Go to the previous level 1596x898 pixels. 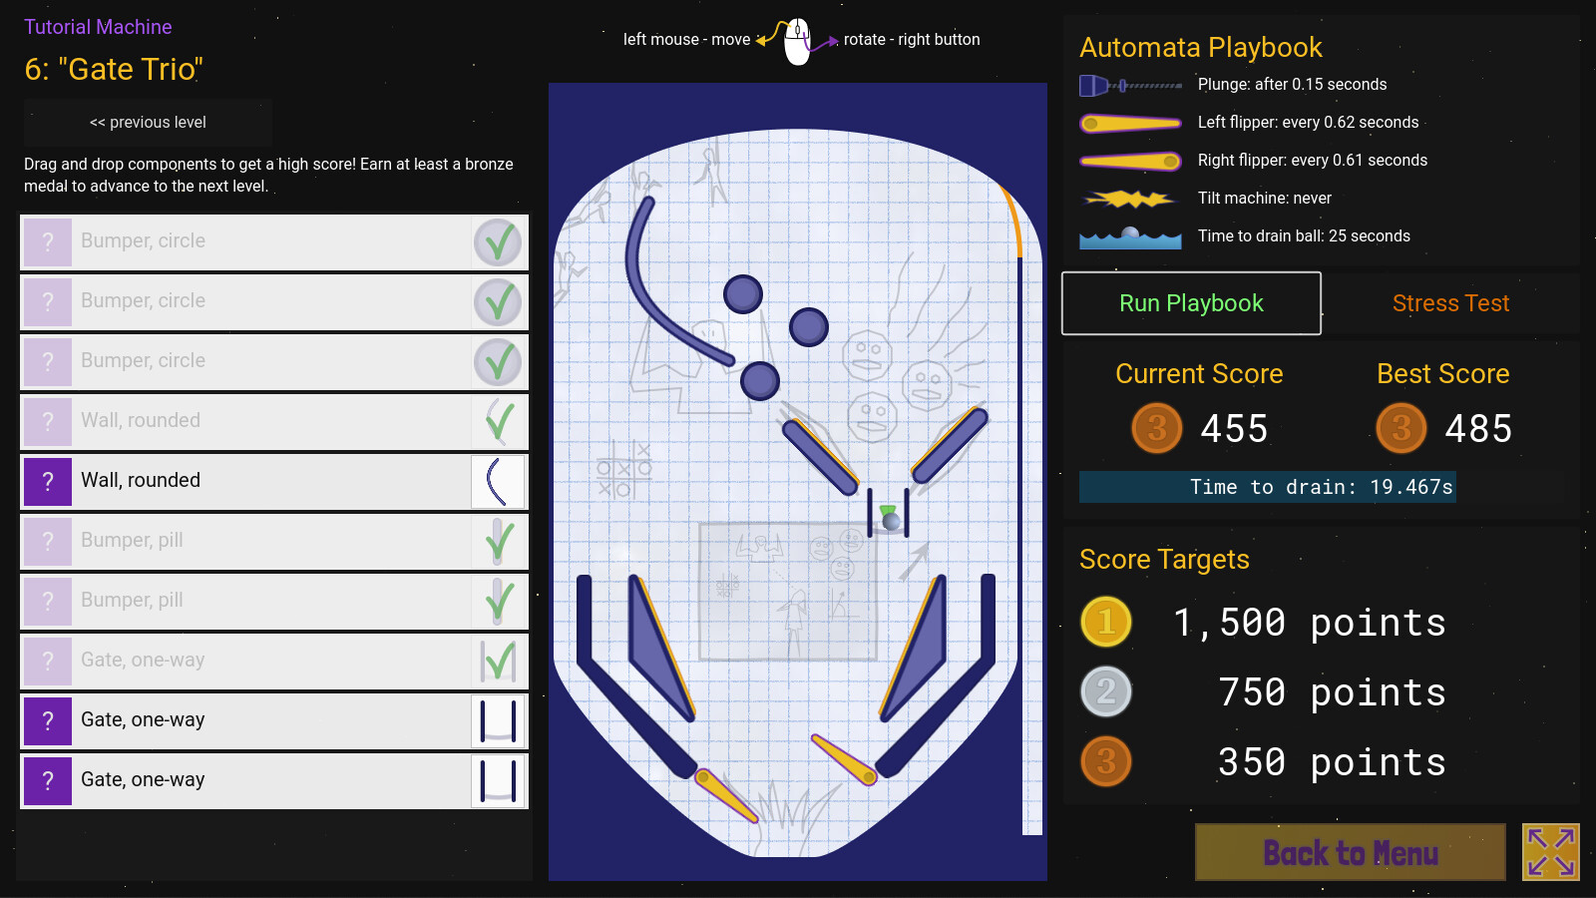[148, 122]
